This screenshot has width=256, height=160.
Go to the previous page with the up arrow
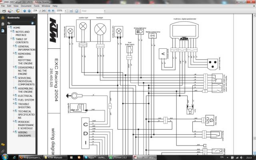pyautogui.click(x=25, y=11)
